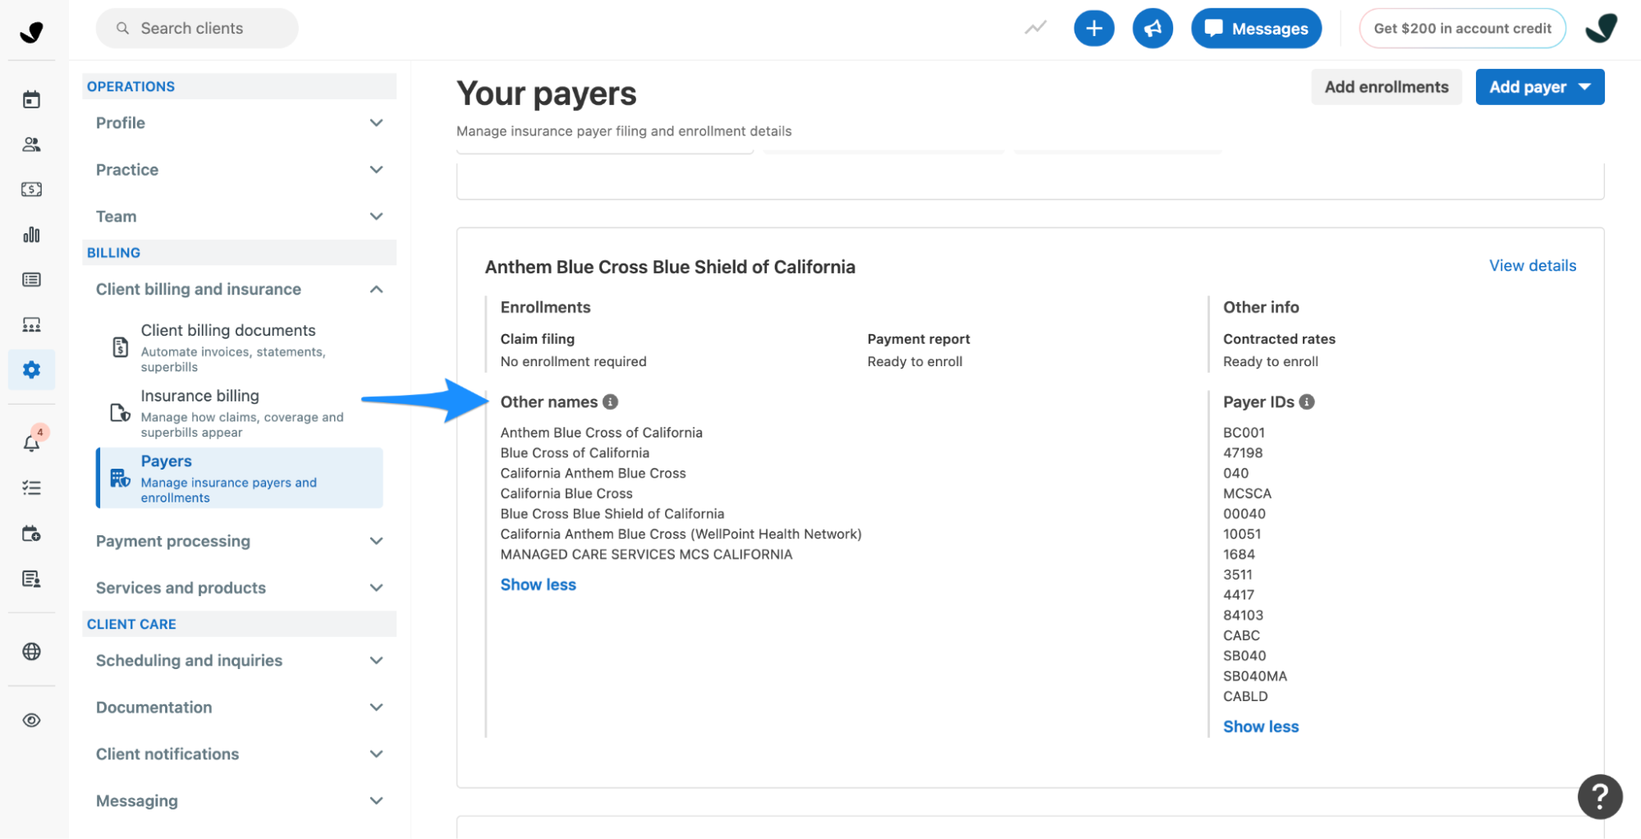Expand the Payment processing section
This screenshot has height=839, width=1641.
pos(239,541)
